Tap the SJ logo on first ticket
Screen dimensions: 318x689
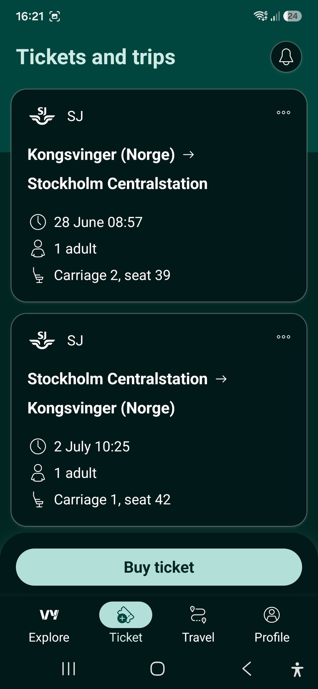[x=42, y=116]
